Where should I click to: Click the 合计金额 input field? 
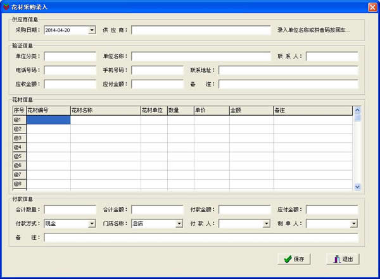pos(157,209)
